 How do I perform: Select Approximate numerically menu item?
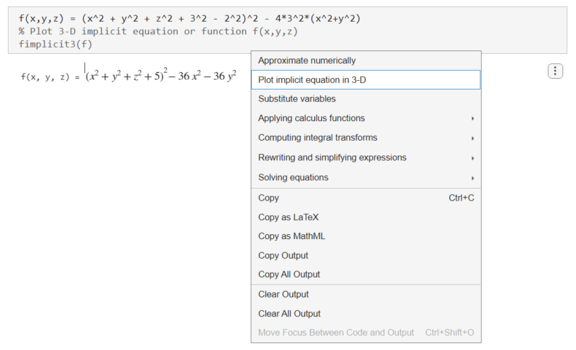coord(307,61)
